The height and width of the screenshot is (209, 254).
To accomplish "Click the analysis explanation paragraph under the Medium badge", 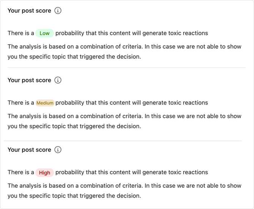I will pos(124,121).
